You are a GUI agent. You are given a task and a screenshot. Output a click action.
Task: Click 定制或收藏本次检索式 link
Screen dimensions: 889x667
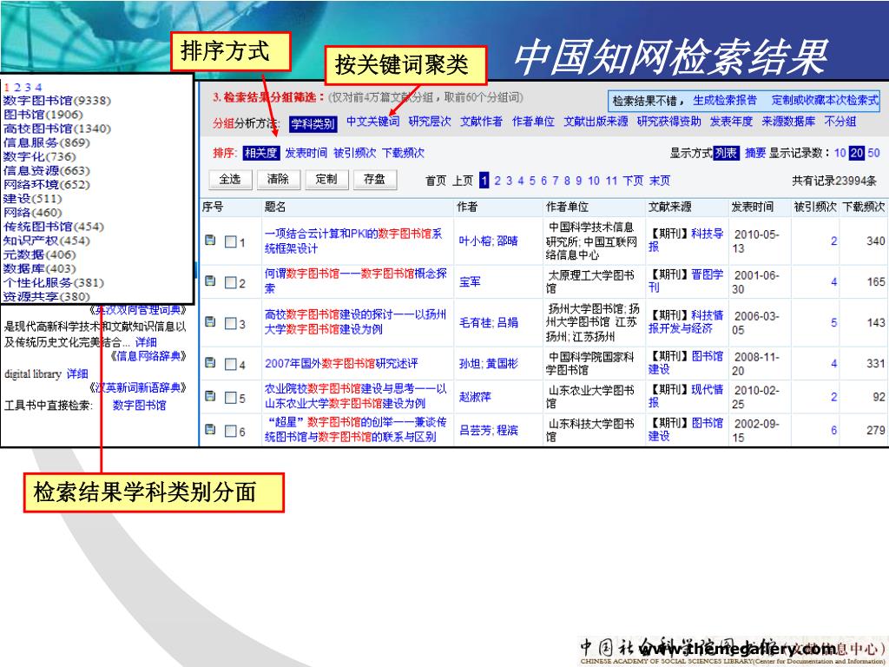coord(825,101)
